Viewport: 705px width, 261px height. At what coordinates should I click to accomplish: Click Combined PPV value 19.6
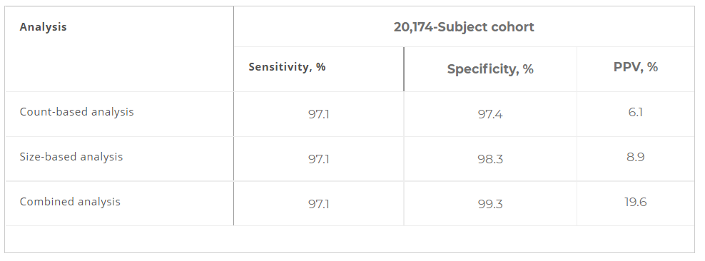(635, 202)
